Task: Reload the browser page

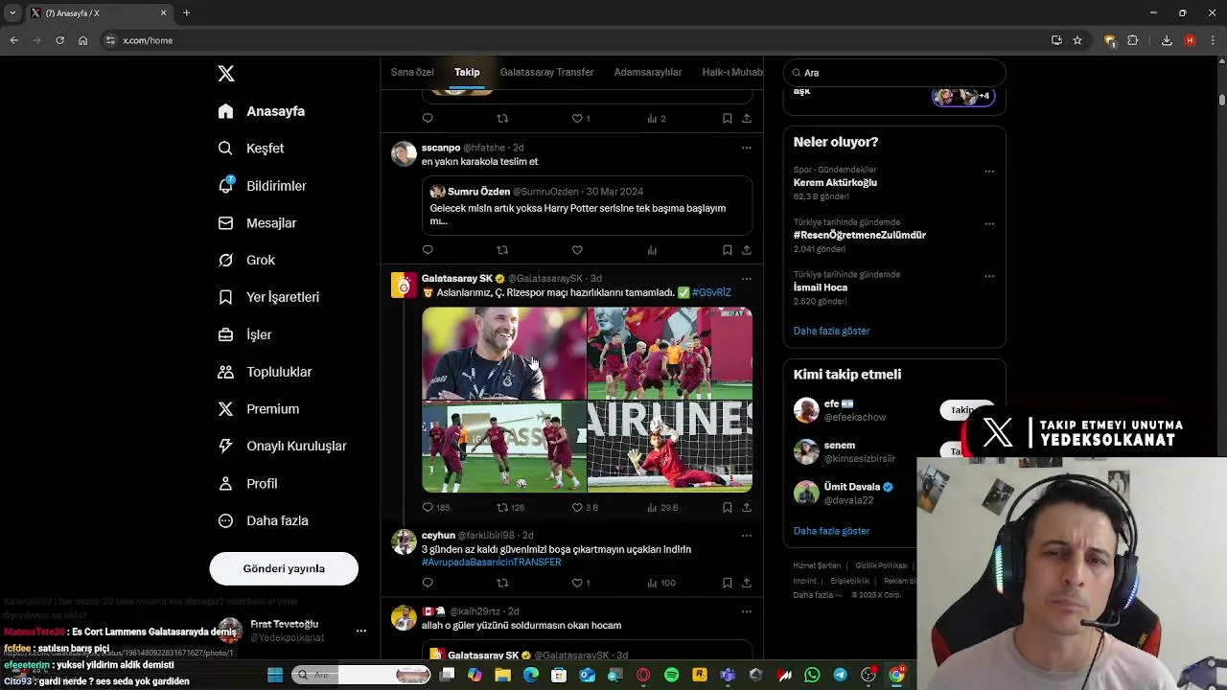Action: pyautogui.click(x=59, y=40)
